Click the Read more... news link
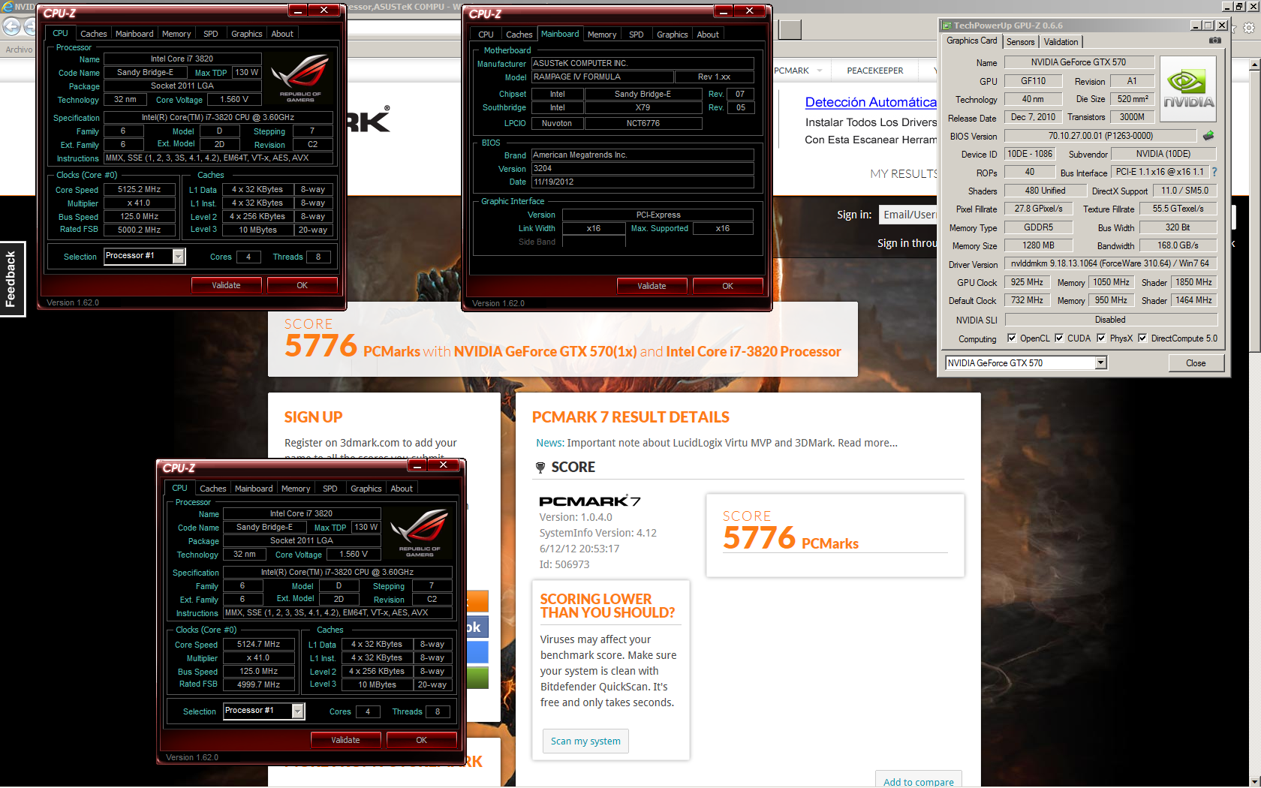1261x788 pixels. click(868, 443)
